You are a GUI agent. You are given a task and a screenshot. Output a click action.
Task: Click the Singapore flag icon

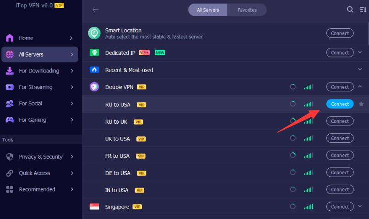tap(94, 206)
